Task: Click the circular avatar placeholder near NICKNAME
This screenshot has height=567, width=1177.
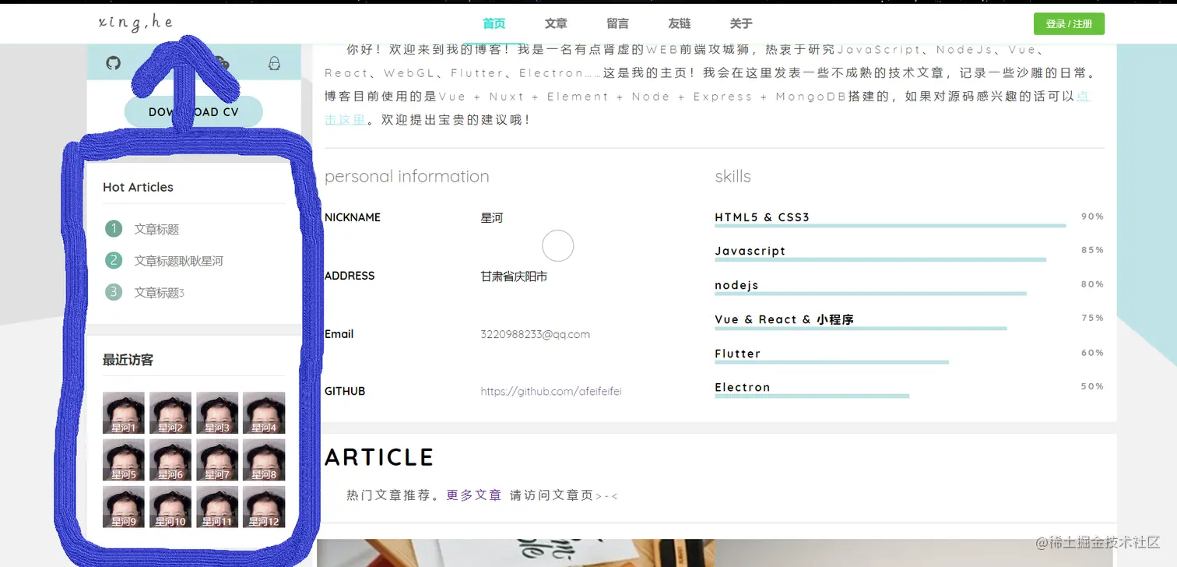Action: click(x=557, y=245)
